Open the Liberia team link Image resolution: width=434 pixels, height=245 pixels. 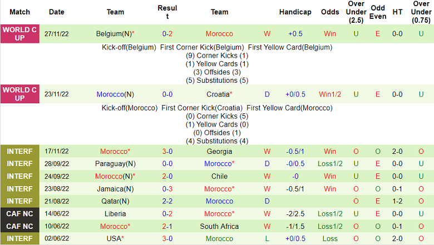pos(115,214)
